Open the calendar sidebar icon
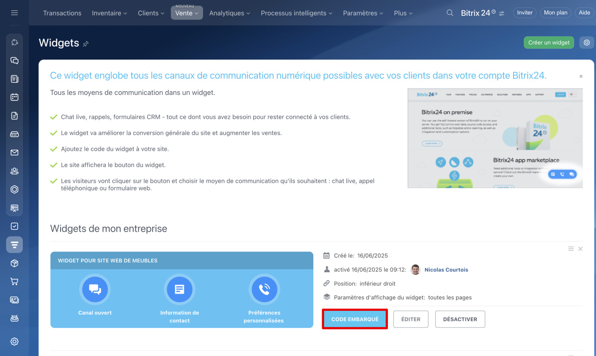 click(x=14, y=97)
